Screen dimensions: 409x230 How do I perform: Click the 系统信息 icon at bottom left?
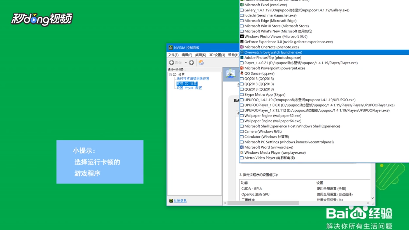(x=171, y=201)
